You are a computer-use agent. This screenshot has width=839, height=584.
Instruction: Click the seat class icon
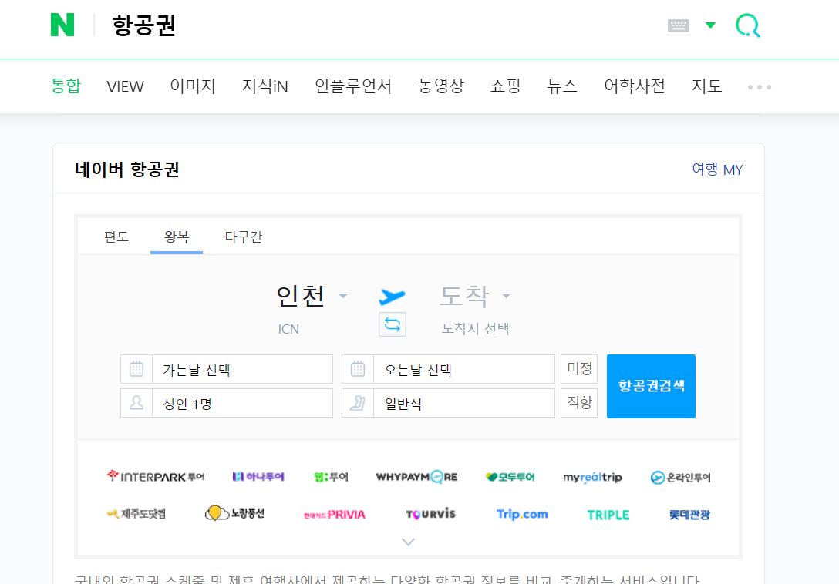(358, 403)
